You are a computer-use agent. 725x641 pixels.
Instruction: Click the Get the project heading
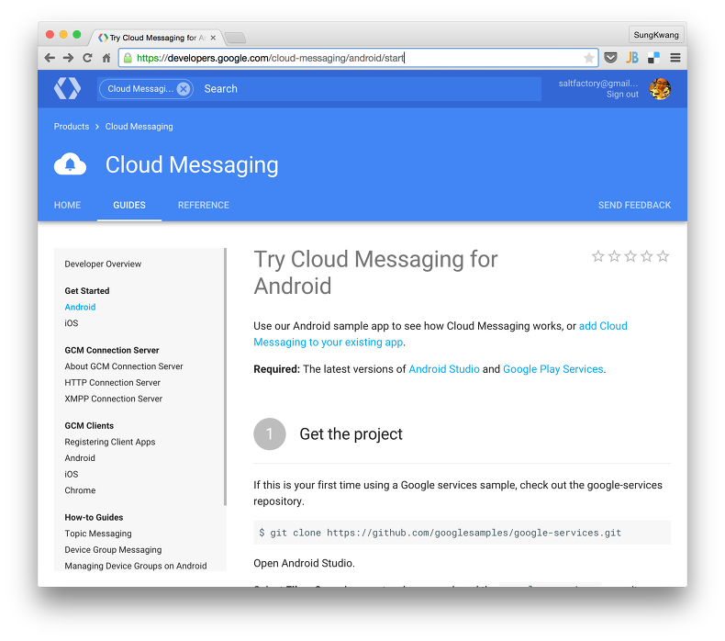pyautogui.click(x=351, y=433)
